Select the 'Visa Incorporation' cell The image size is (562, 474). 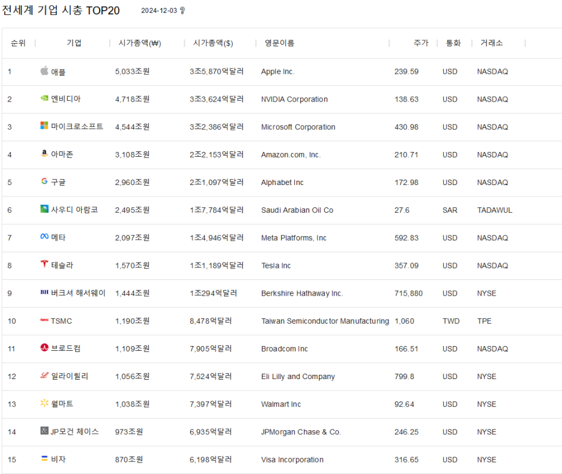[292, 460]
